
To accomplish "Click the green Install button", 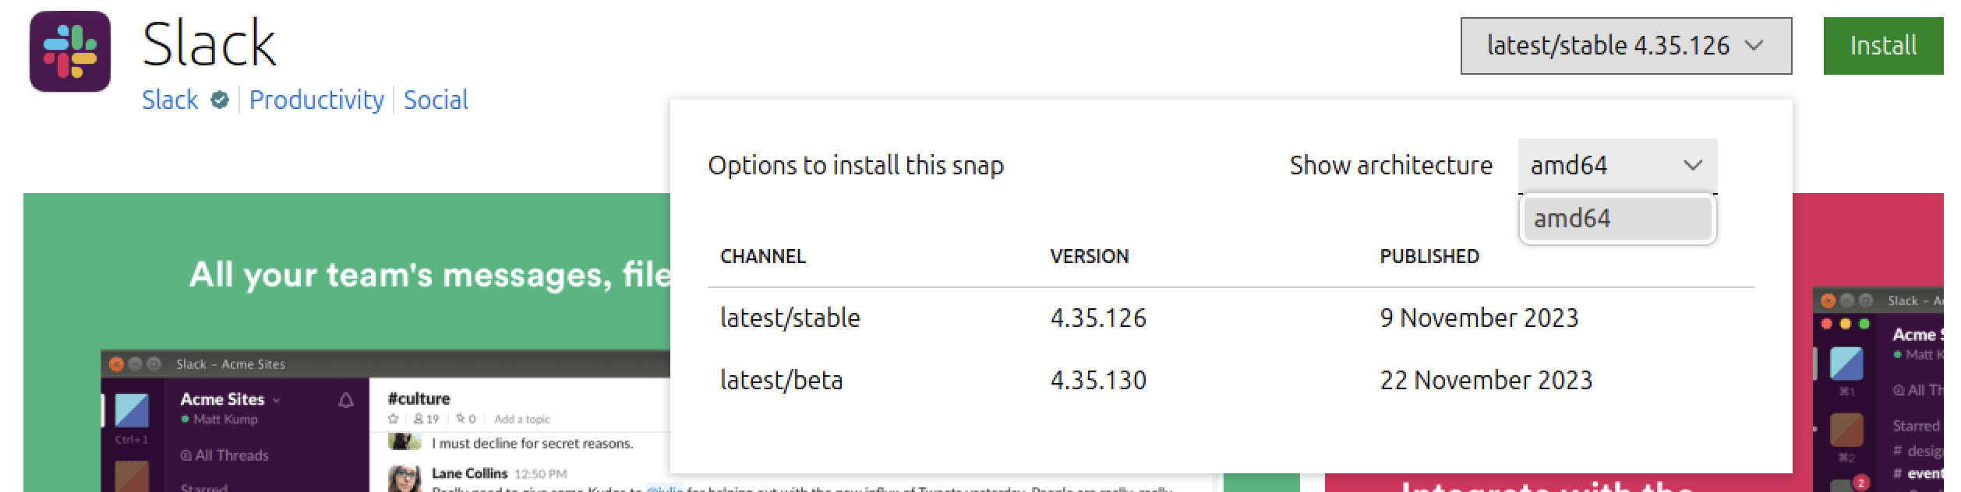I will [1883, 46].
